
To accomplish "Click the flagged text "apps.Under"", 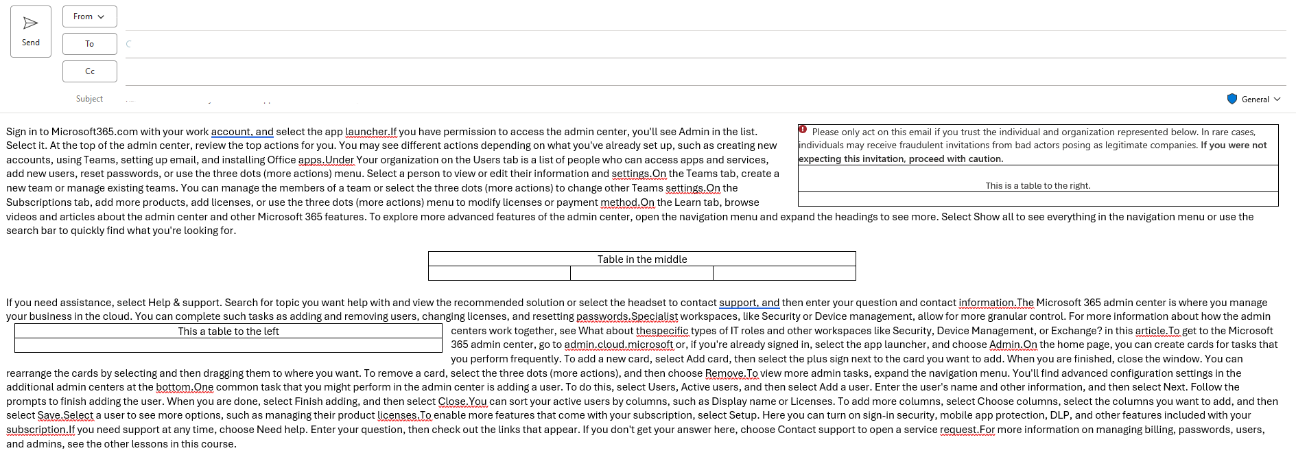I will [x=326, y=160].
